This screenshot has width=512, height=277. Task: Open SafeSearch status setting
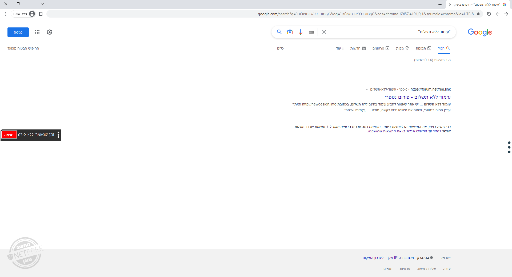(23, 48)
